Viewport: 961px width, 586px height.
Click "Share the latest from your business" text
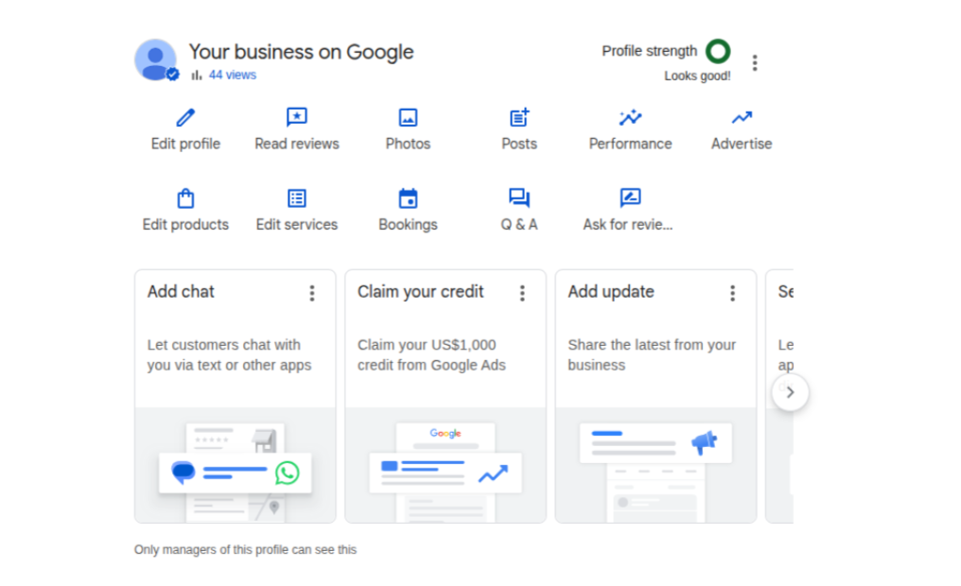(652, 355)
